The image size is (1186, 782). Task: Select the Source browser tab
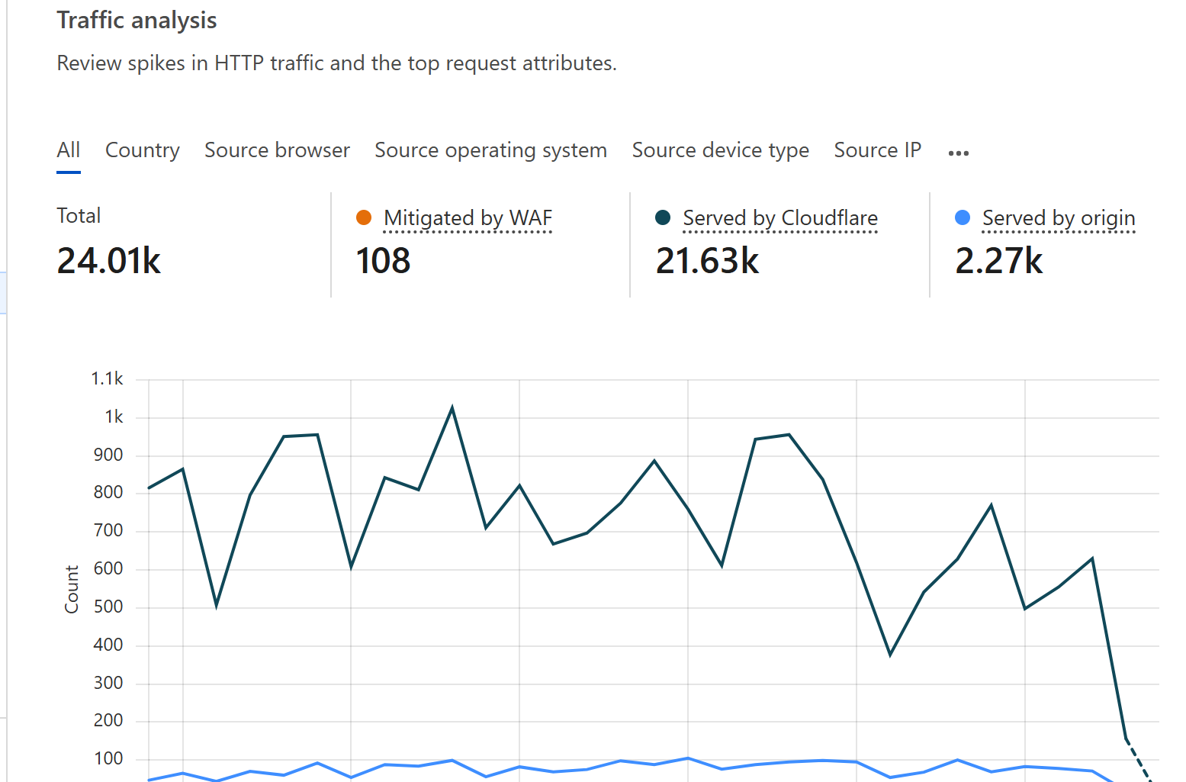[x=277, y=150]
